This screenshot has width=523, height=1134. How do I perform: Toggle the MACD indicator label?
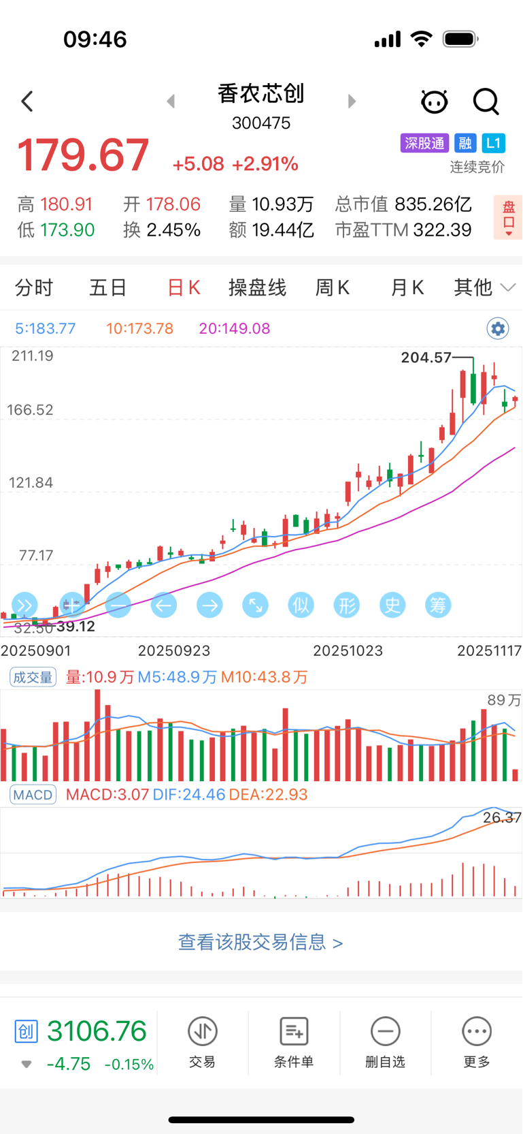[x=33, y=795]
